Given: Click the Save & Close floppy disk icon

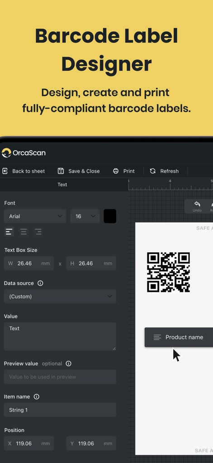Looking at the screenshot, I should (x=61, y=171).
